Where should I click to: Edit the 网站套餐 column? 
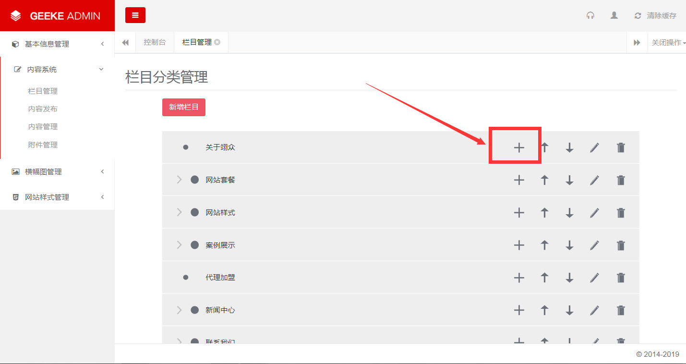coord(594,180)
